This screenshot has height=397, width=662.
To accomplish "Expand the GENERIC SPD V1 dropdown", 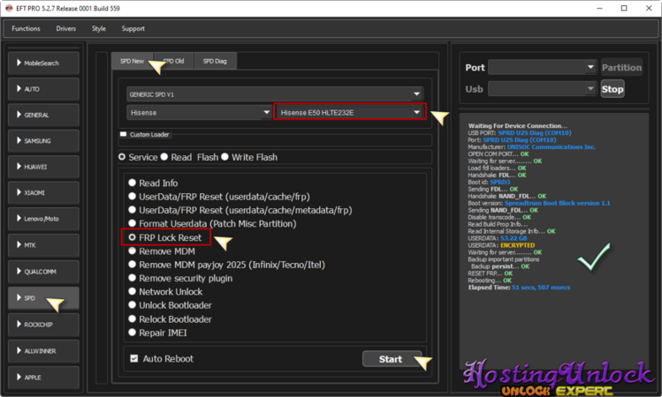I will pyautogui.click(x=274, y=94).
